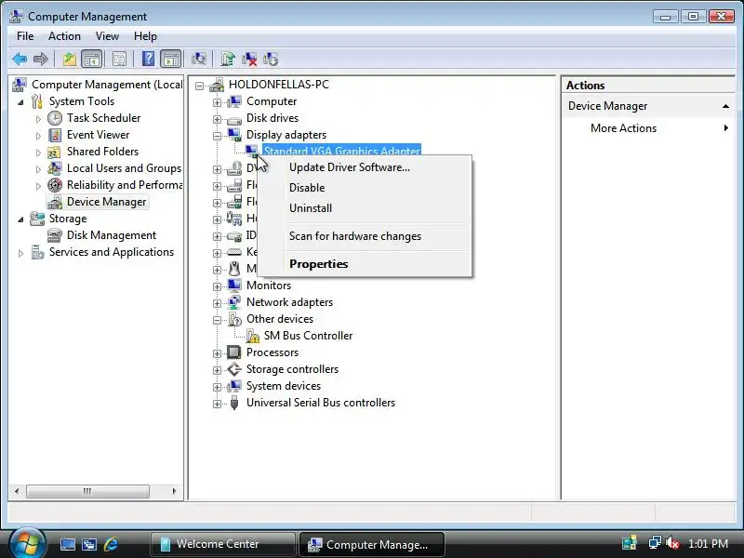Image resolution: width=744 pixels, height=558 pixels.
Task: Collapse Device Manager section in Actions pane
Action: tap(725, 106)
